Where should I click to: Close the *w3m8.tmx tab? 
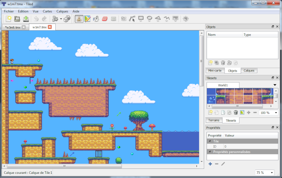coord(24,27)
